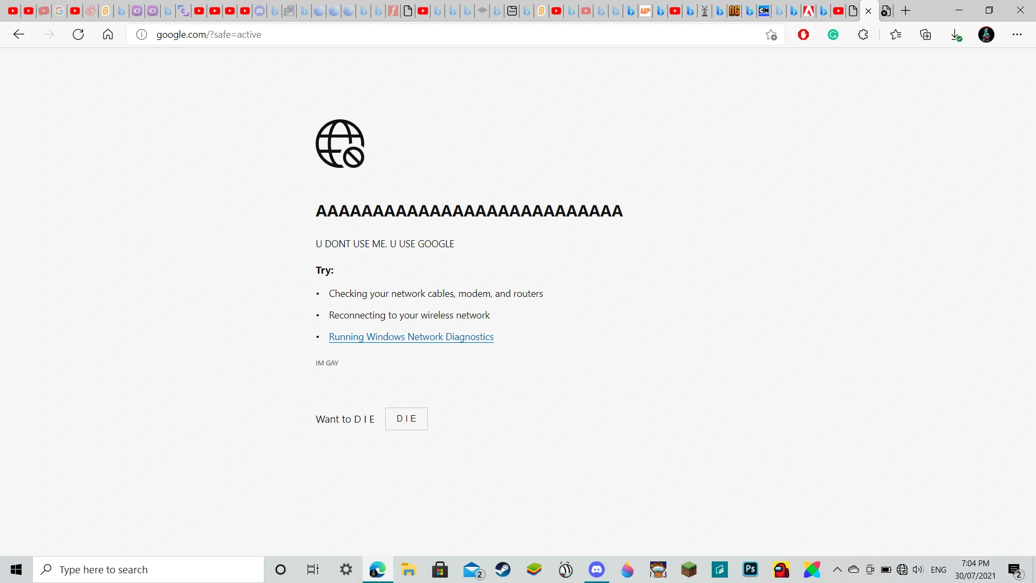Open the Downloads icon in the toolbar

click(x=956, y=34)
